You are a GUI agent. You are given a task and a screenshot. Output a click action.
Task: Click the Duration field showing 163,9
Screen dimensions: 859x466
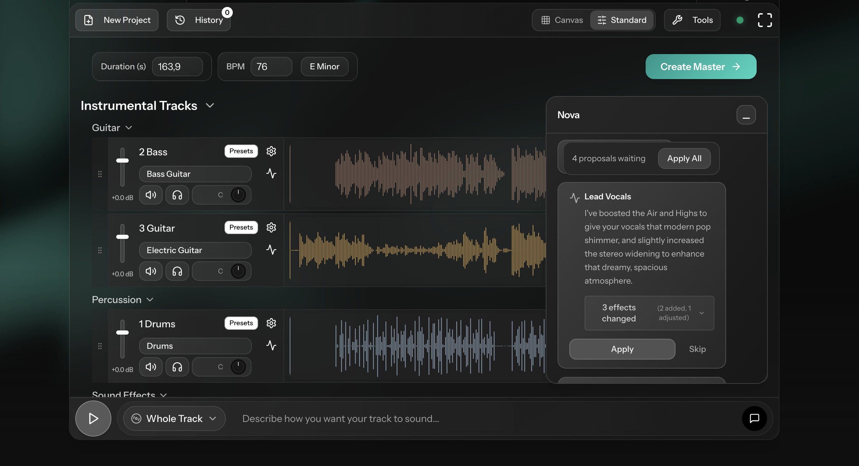coord(177,67)
